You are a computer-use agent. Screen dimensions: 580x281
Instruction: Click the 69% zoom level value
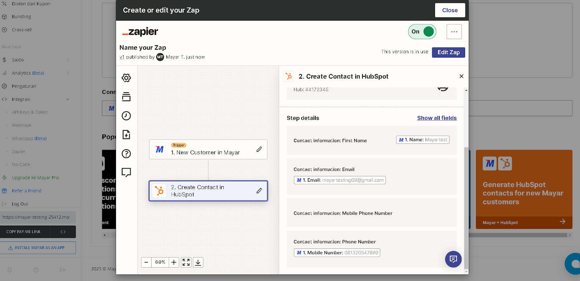pyautogui.click(x=160, y=262)
